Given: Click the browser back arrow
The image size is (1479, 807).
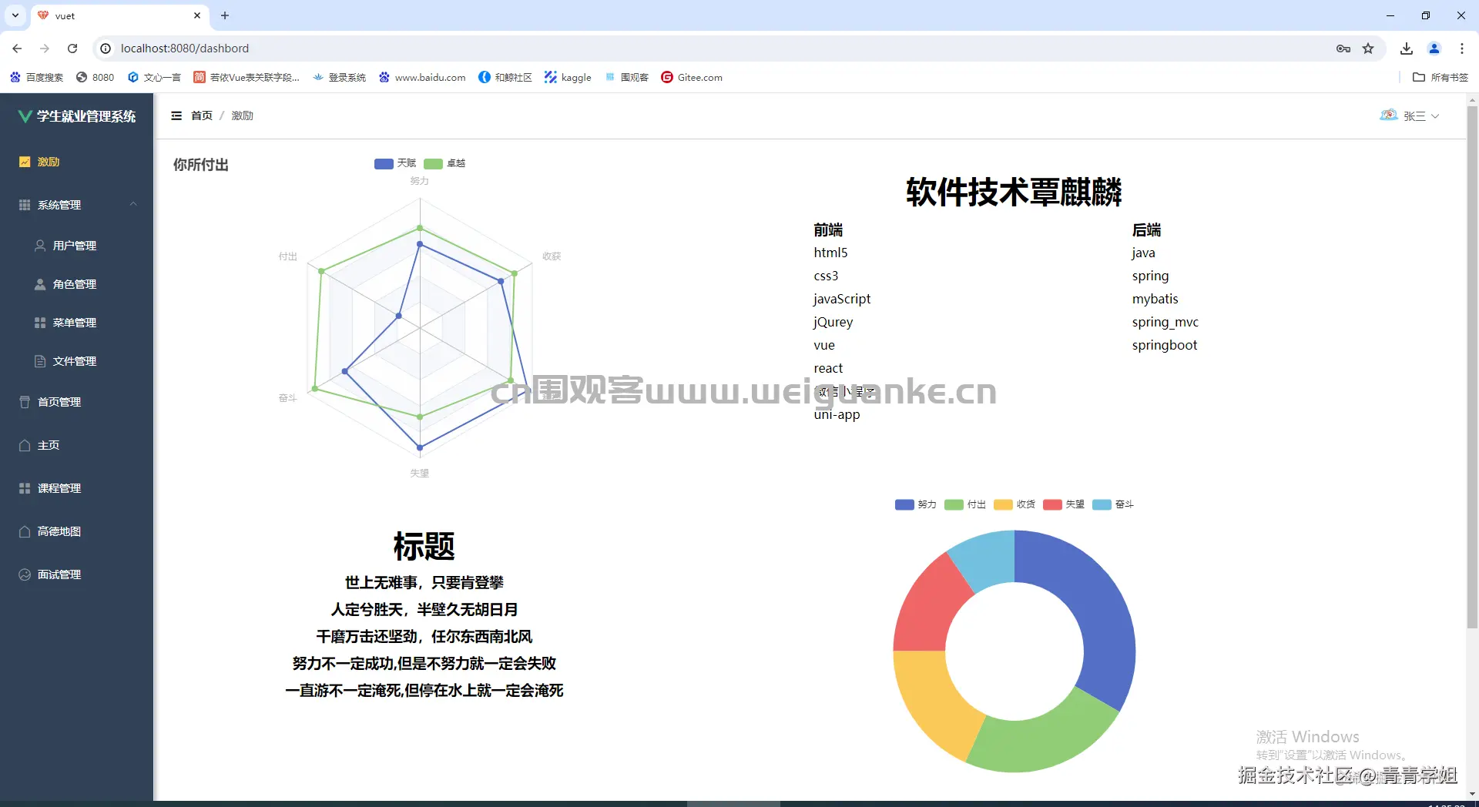Looking at the screenshot, I should point(17,49).
